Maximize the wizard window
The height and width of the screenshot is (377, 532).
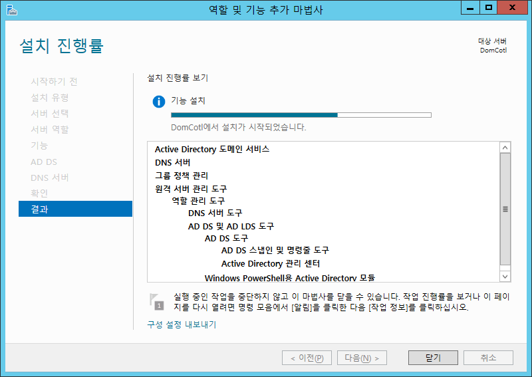(x=489, y=7)
